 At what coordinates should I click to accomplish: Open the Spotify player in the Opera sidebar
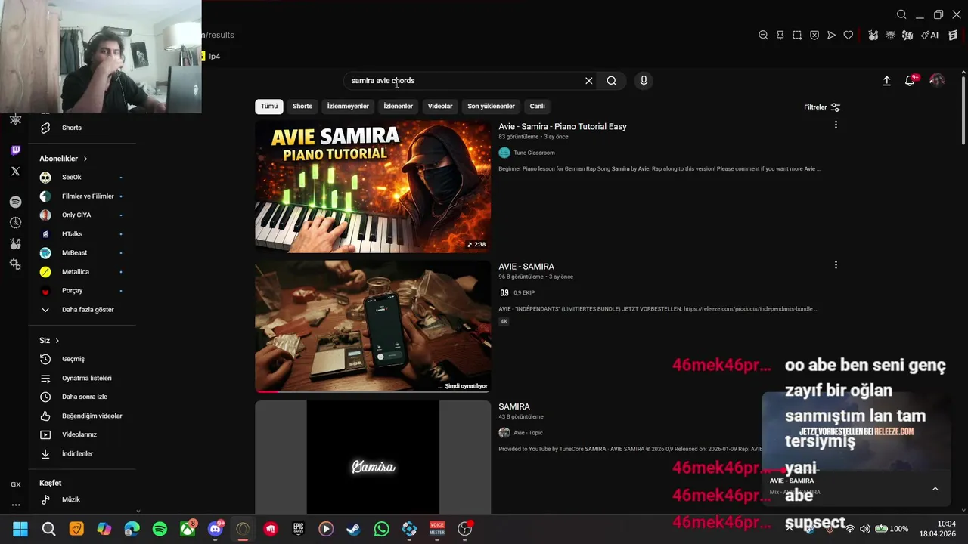[15, 202]
